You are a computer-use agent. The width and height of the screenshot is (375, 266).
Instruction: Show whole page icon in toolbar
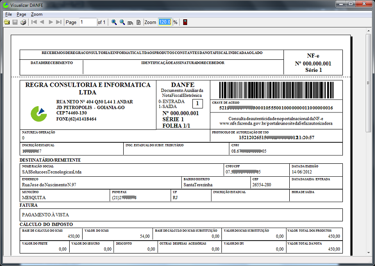[x=138, y=22]
